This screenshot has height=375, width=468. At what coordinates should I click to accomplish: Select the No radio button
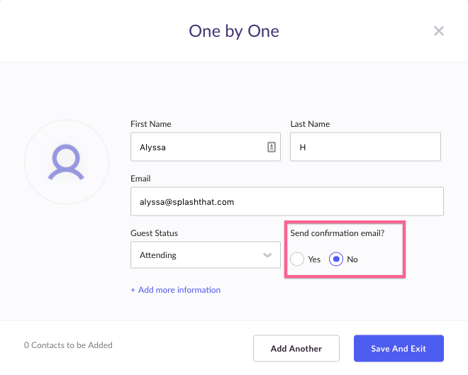pos(336,259)
